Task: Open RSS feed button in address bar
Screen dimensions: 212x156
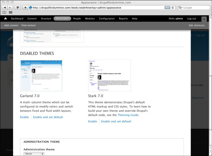Action: (167, 8)
